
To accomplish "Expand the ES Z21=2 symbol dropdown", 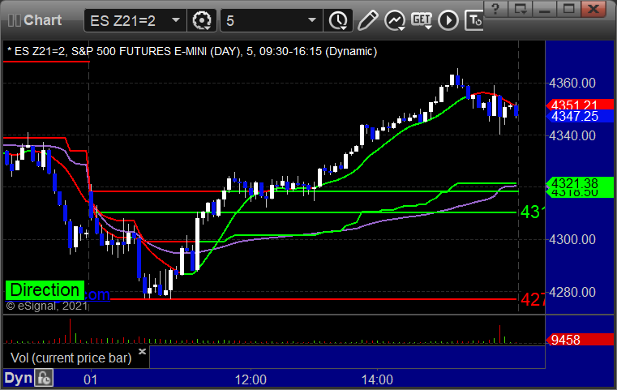I will [176, 20].
